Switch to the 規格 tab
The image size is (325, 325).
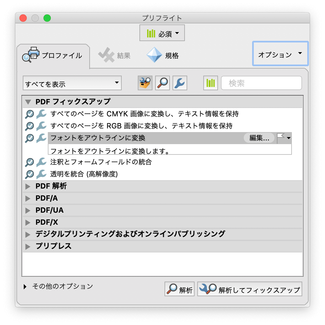(163, 56)
